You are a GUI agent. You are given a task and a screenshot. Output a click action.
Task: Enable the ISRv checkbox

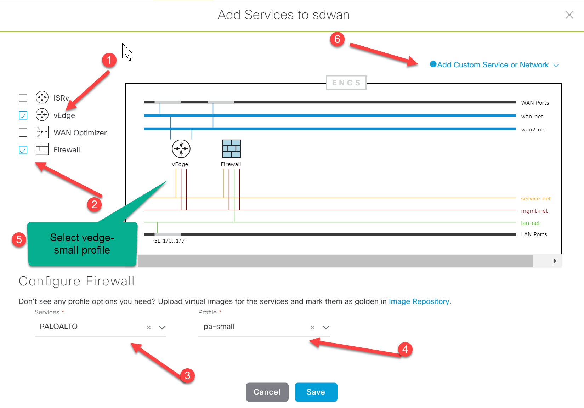[x=23, y=98]
